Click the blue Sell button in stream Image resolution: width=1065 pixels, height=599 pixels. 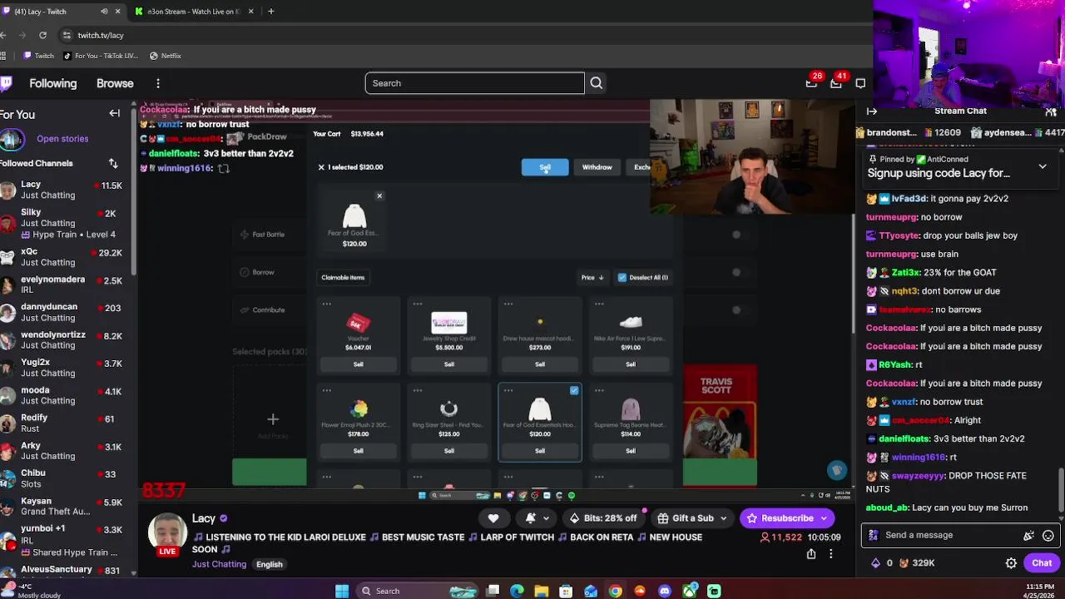point(545,167)
